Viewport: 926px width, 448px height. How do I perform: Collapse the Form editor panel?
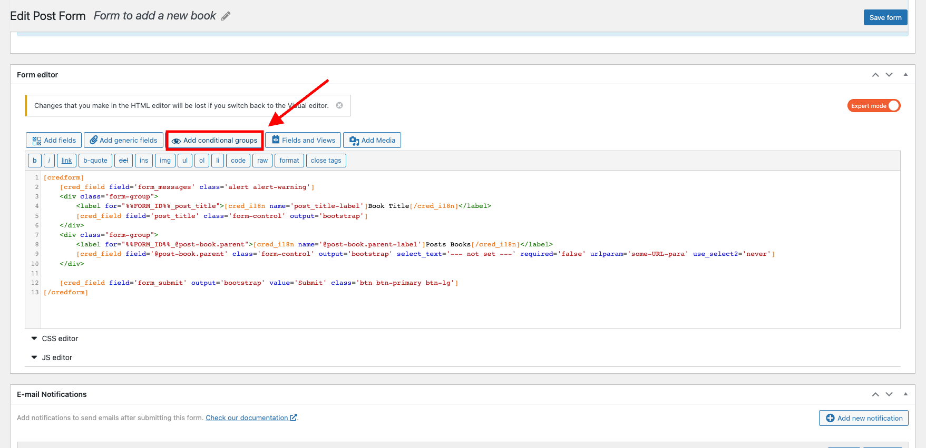[x=905, y=75]
